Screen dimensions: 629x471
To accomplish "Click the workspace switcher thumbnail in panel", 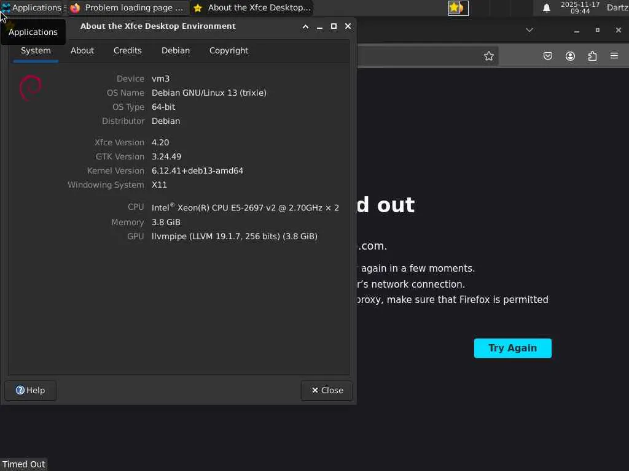I will 458,8.
